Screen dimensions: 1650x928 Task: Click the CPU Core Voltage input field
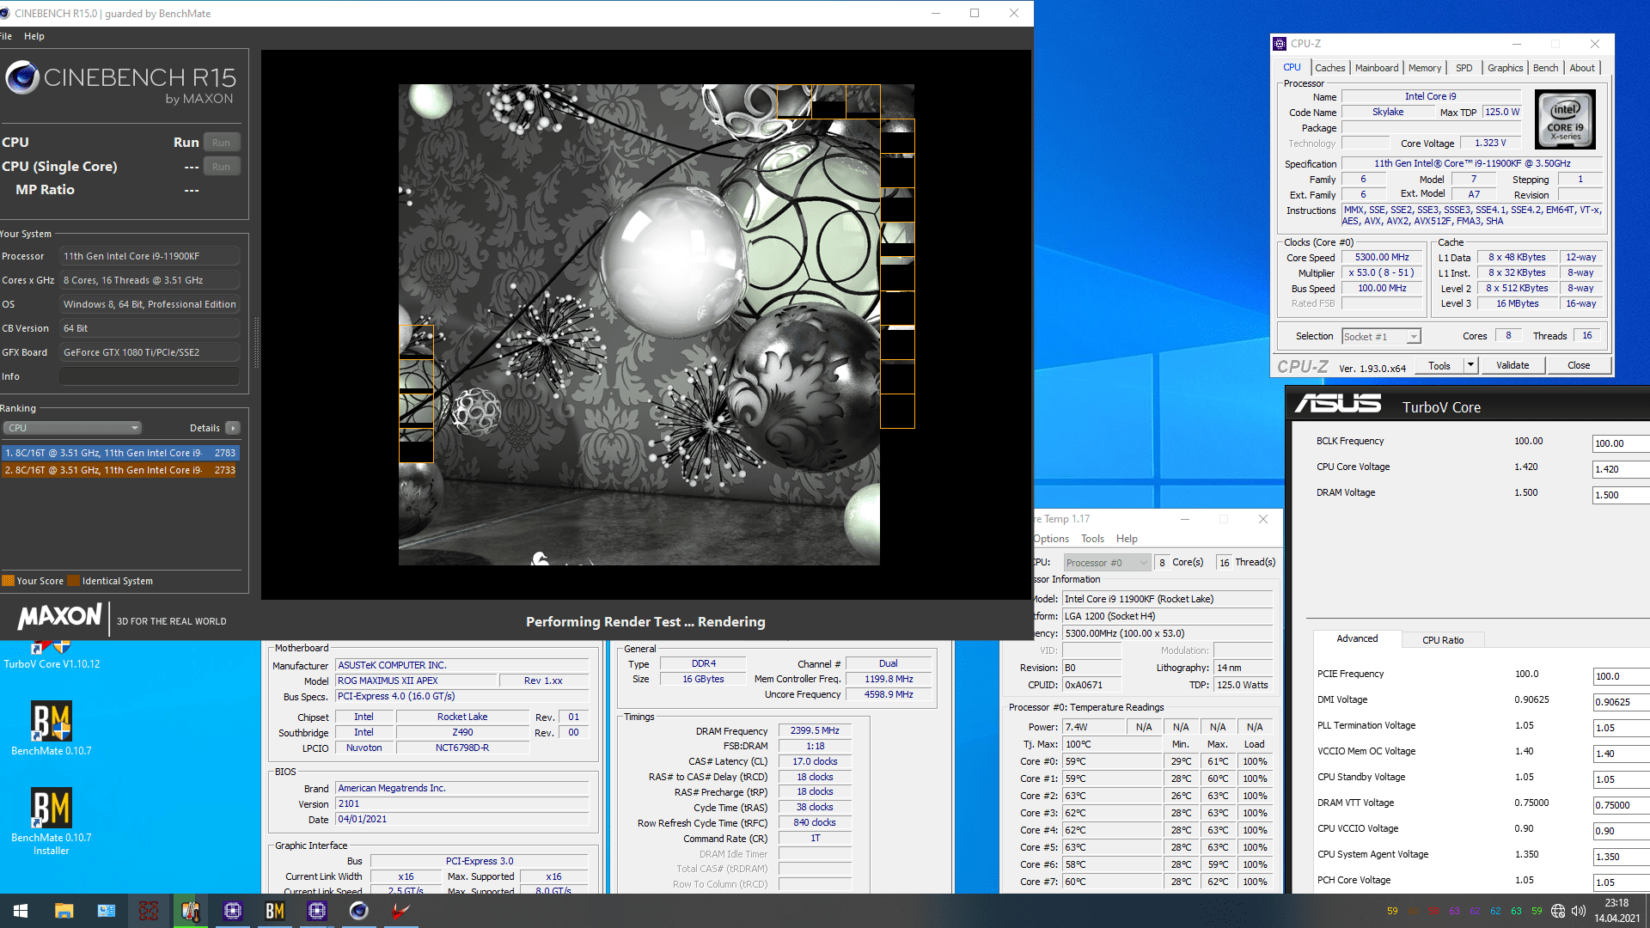(1621, 469)
